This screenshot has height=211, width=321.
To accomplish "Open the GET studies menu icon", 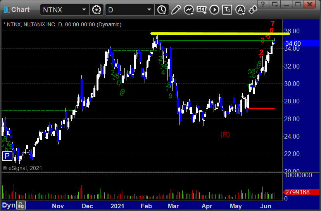I will 202,10.
